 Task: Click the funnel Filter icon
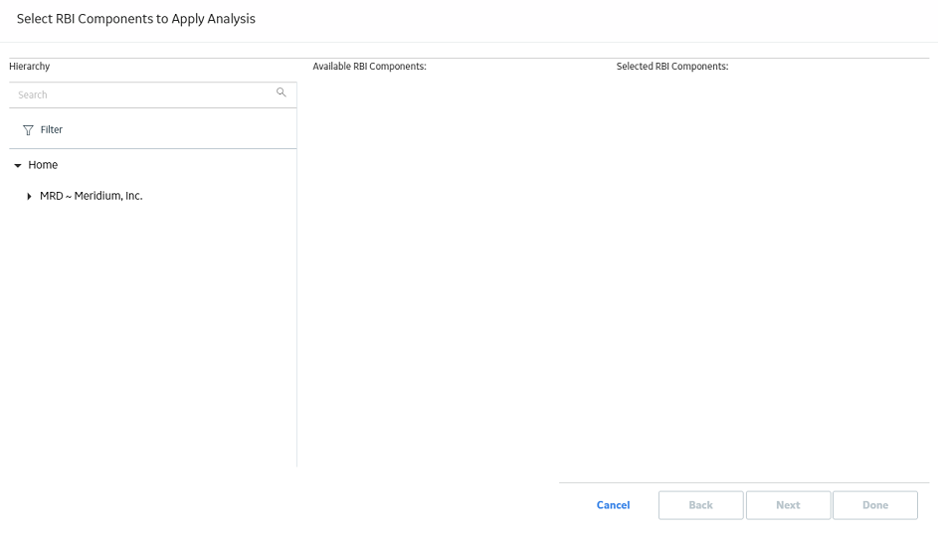click(28, 130)
